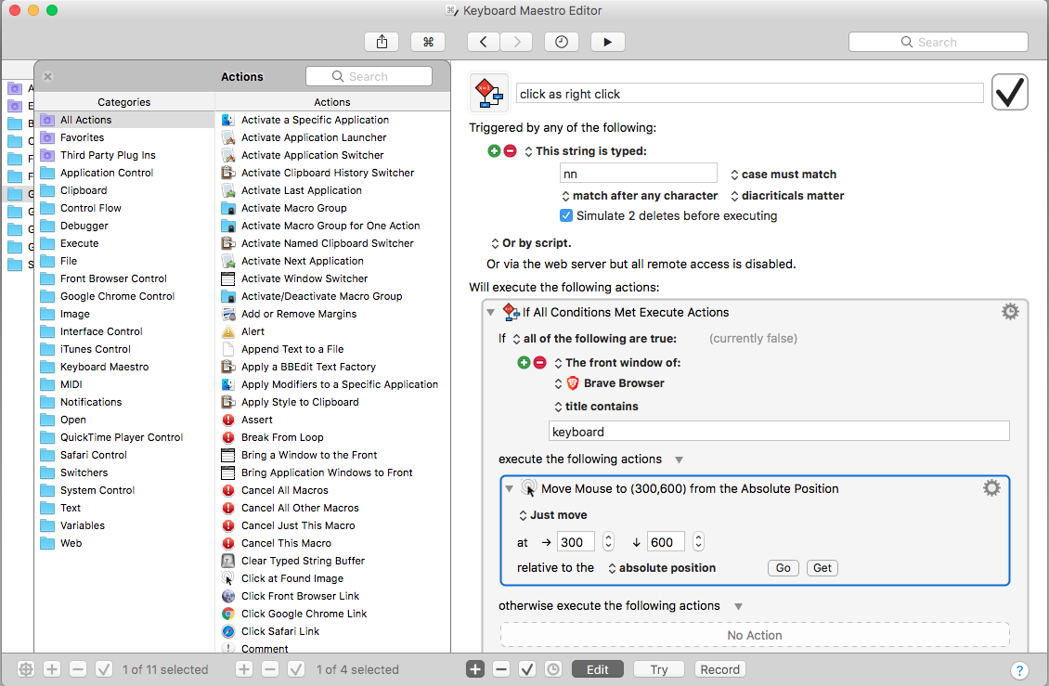The image size is (1049, 686).
Task: Click the Go button
Action: click(783, 568)
